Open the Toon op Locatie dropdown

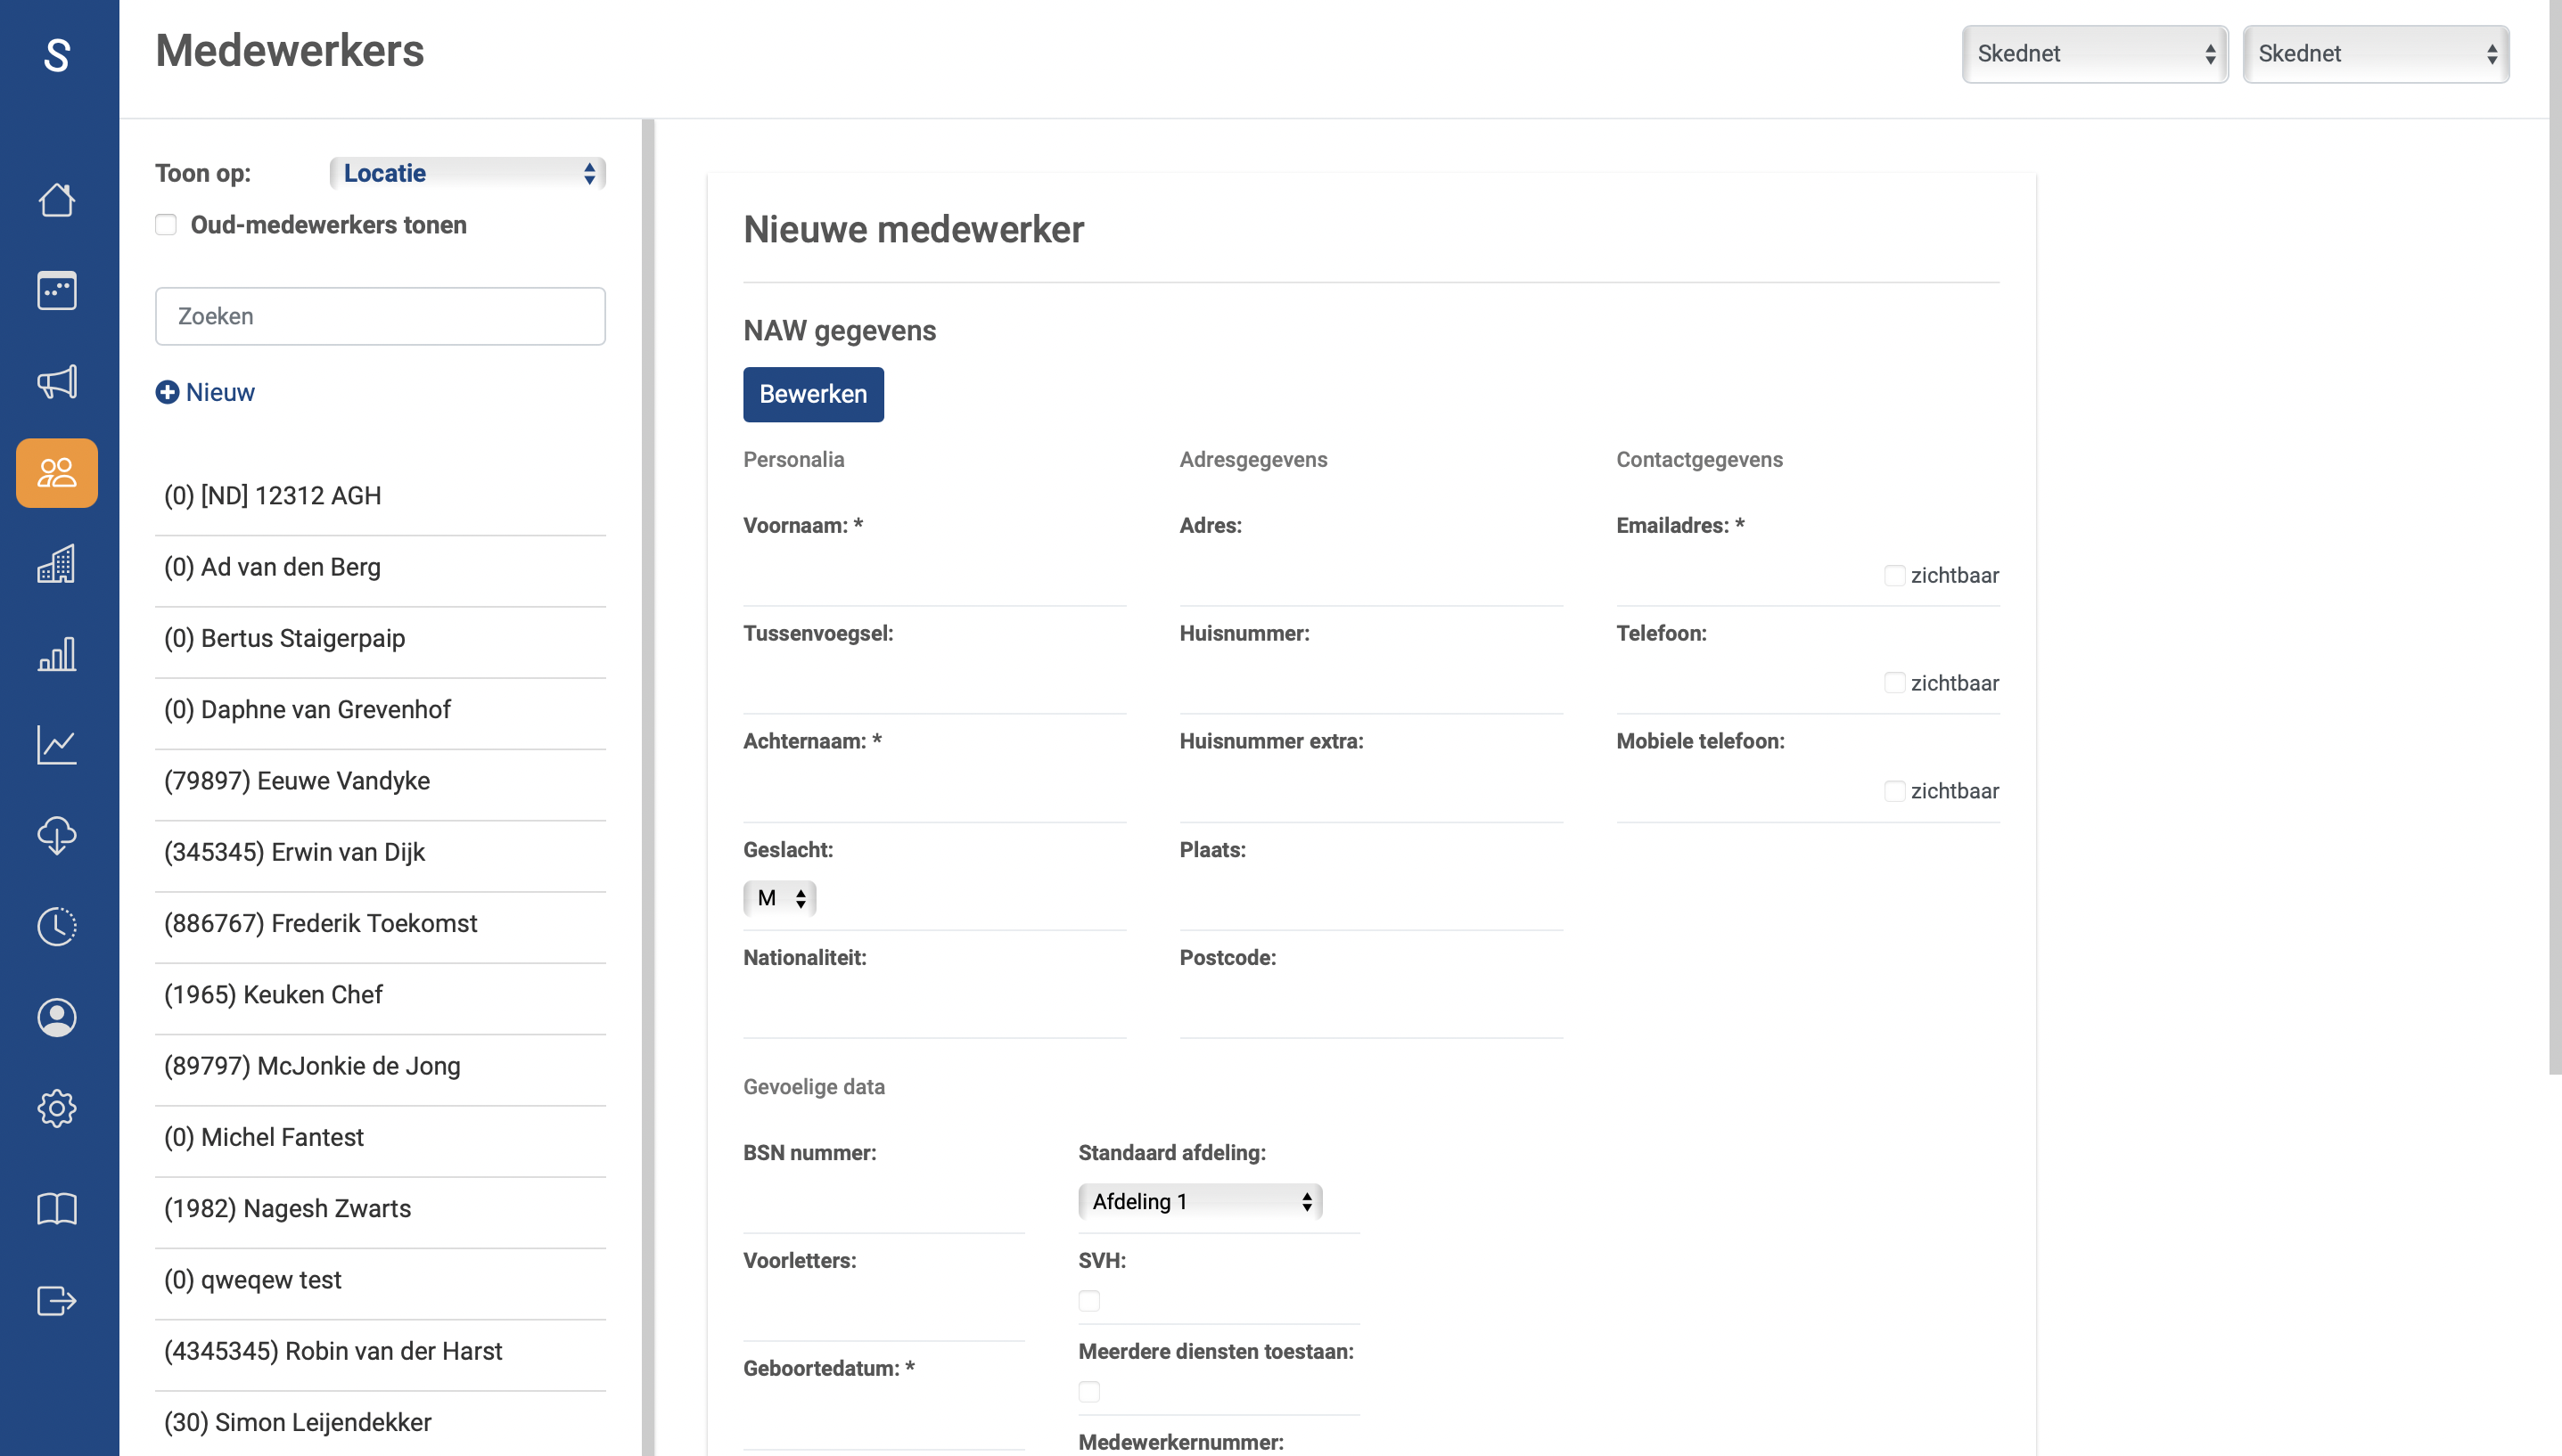467,173
